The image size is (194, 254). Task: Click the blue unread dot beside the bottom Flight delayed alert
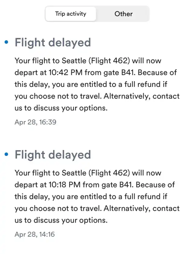[7, 155]
